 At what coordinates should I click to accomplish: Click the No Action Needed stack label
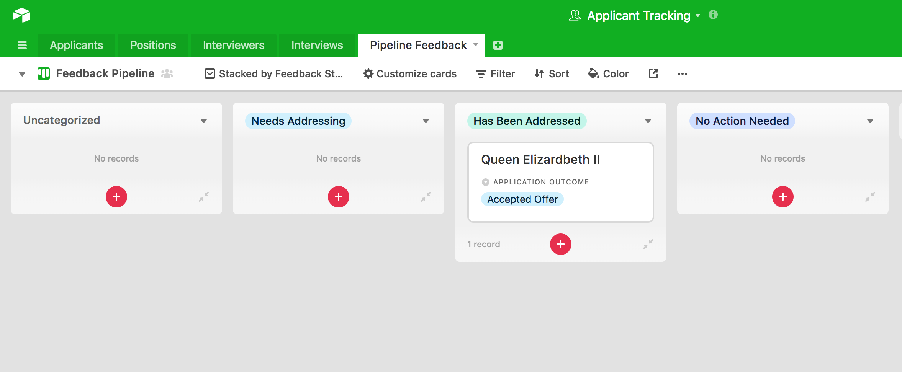click(x=742, y=121)
